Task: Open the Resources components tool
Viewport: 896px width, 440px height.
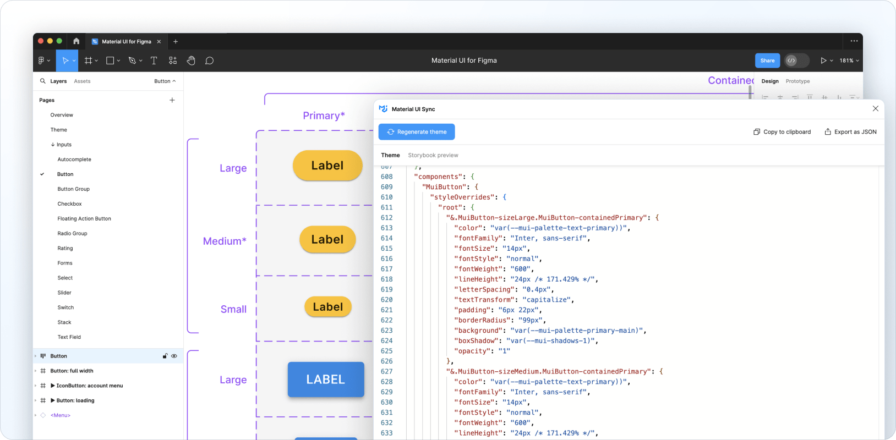Action: click(173, 61)
